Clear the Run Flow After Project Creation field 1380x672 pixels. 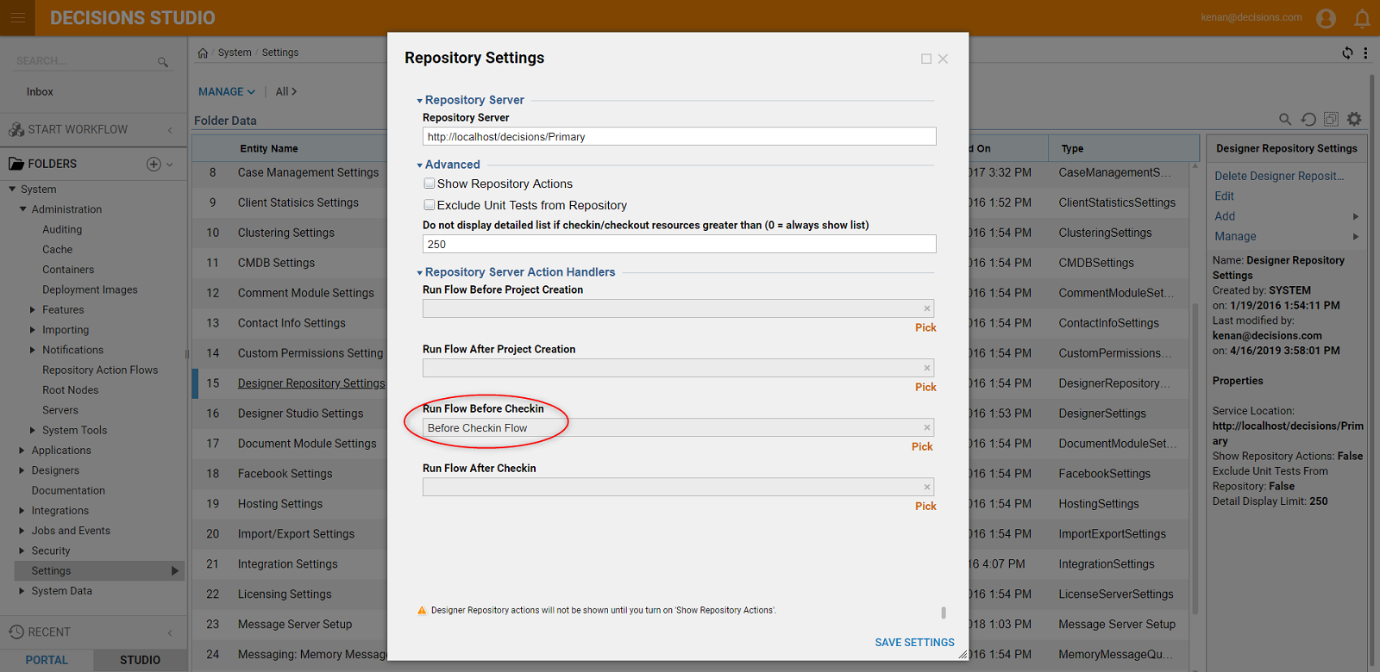pos(927,368)
